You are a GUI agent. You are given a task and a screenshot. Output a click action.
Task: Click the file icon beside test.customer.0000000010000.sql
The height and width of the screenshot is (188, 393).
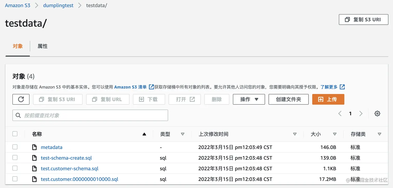34,179
